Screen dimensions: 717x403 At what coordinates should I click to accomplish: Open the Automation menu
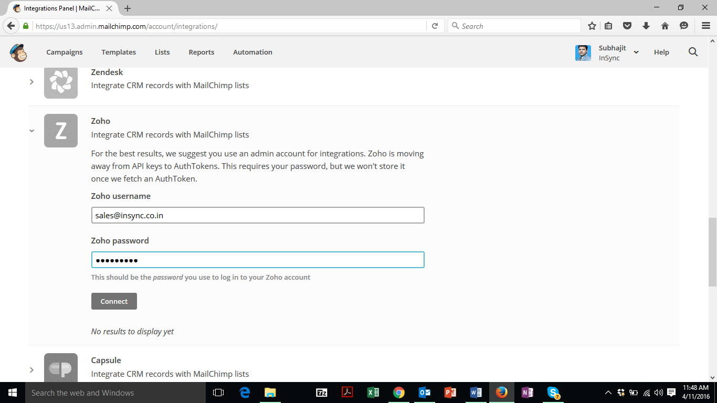tap(252, 52)
